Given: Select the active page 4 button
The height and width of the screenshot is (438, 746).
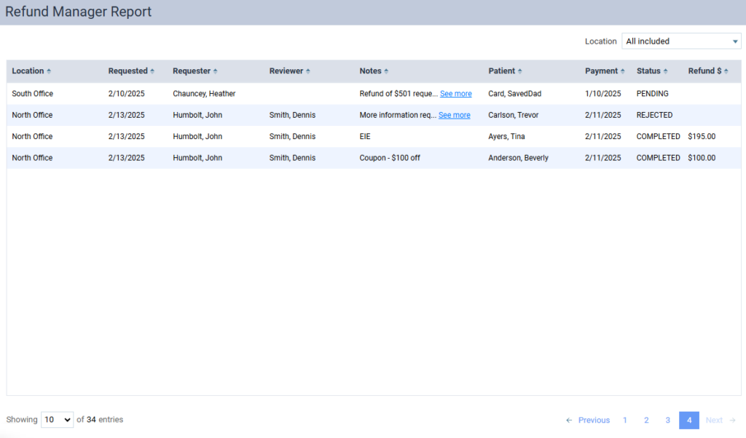Looking at the screenshot, I should pos(689,421).
